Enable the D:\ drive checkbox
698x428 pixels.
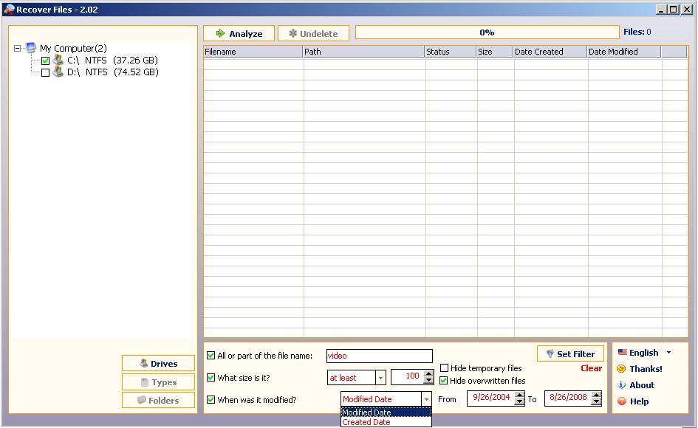click(x=44, y=72)
